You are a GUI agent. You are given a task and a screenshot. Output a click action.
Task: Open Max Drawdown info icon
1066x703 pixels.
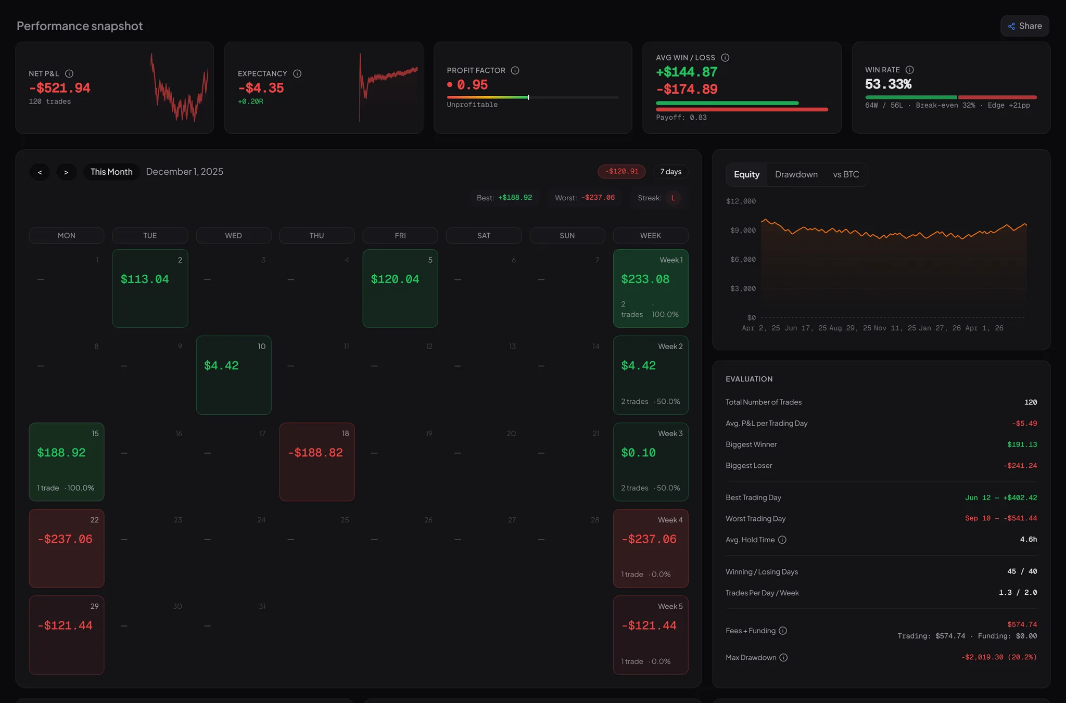pos(784,658)
